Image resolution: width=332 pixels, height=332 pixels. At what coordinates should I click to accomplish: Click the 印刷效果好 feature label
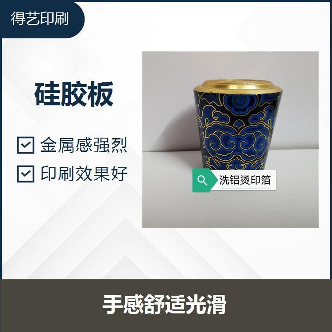tap(84, 174)
